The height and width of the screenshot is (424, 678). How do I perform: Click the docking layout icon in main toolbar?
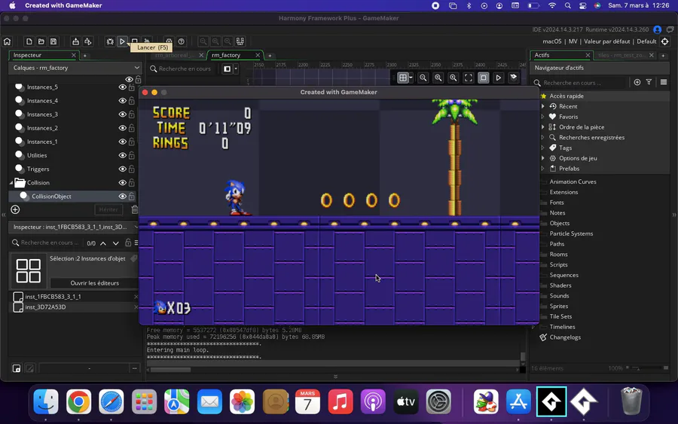click(240, 41)
